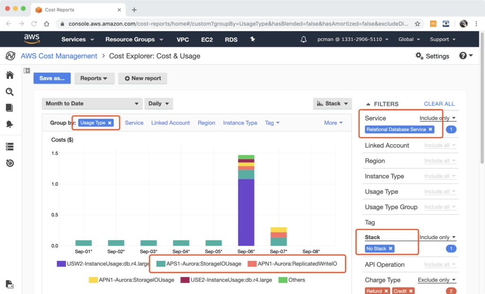This screenshot has height=294, width=485.
Task: Open a new browser tab
Action: 134,10
